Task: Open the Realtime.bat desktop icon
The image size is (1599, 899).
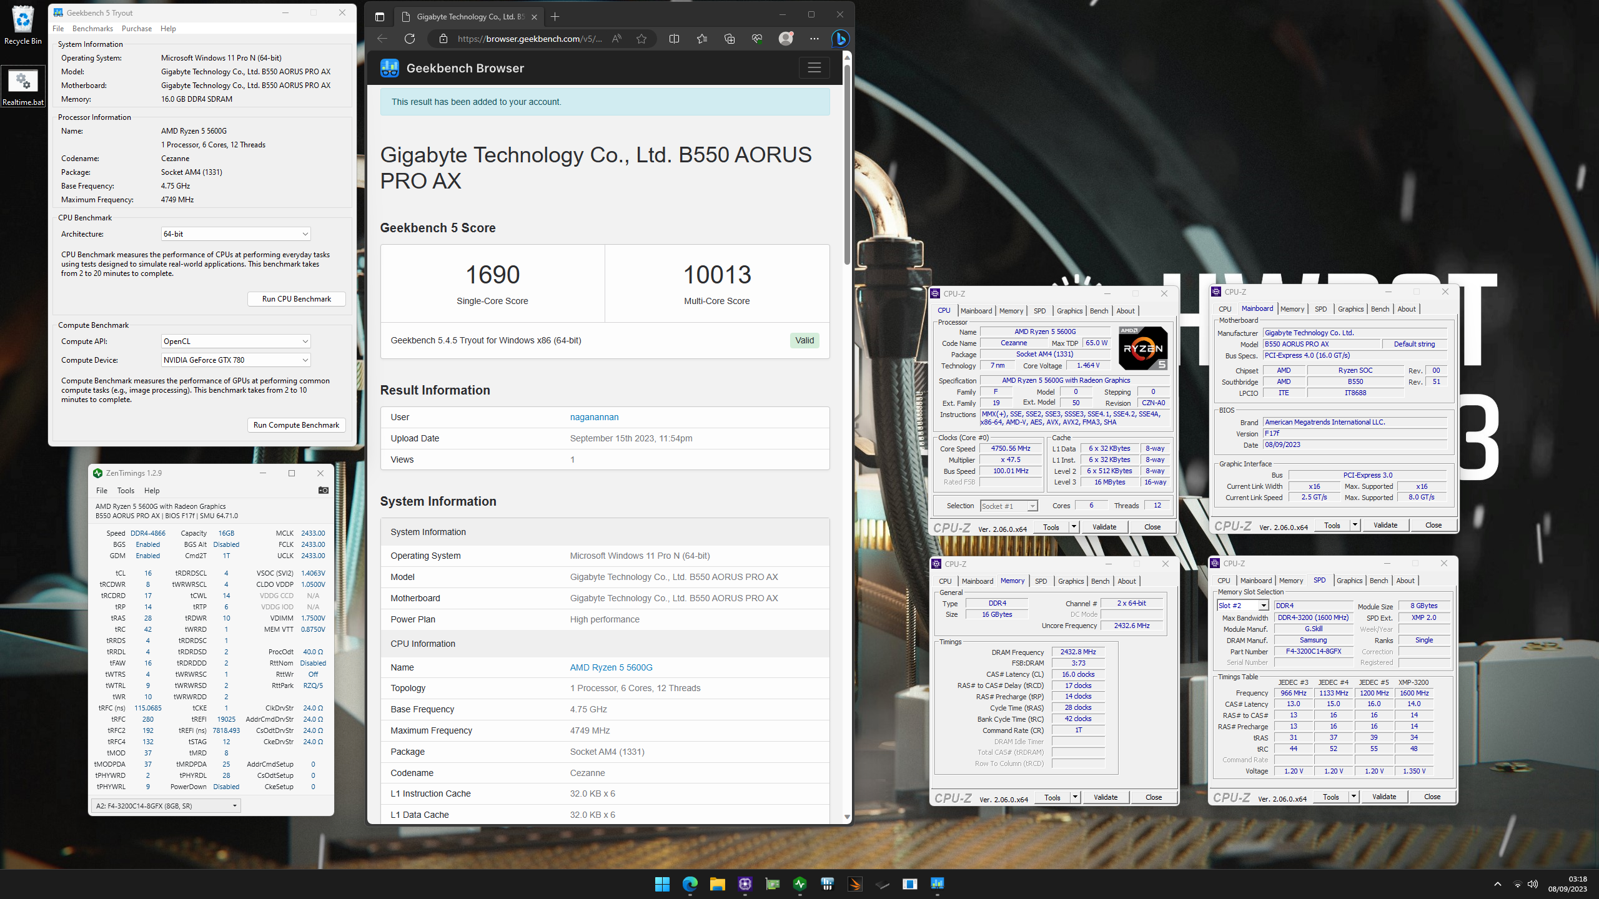Action: [x=23, y=86]
